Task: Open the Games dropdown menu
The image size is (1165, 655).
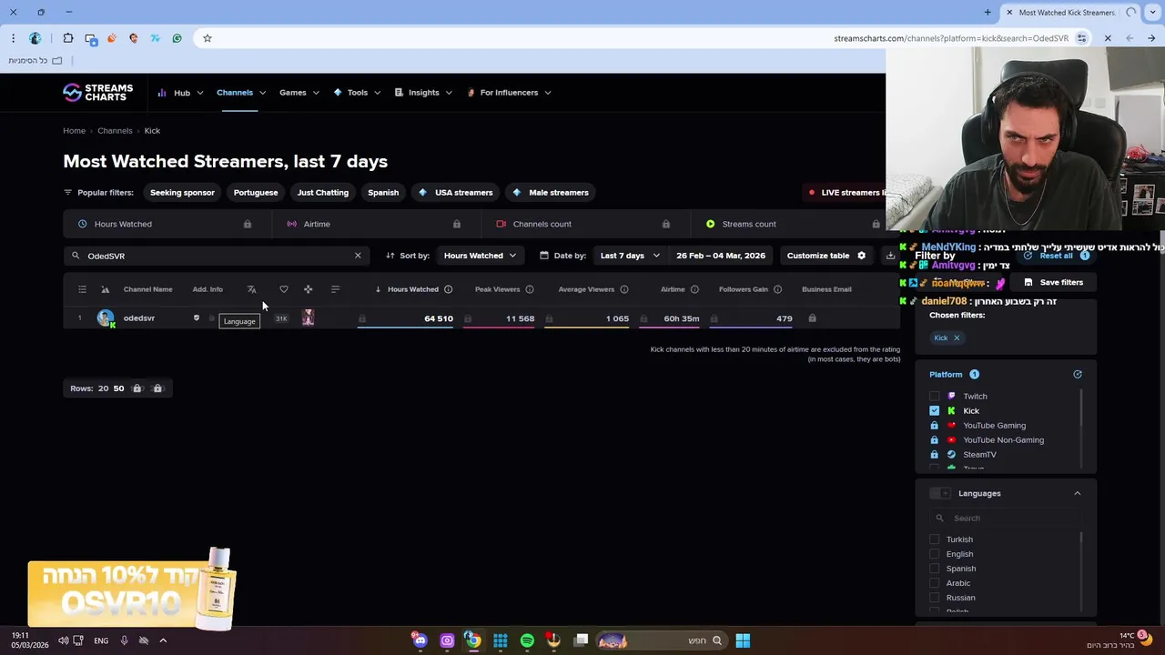Action: (x=299, y=93)
